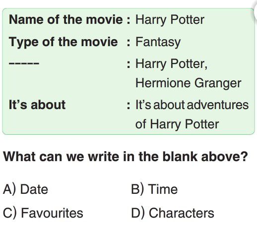The image size is (257, 225).
Task: Click the 'Harry Potter,' character entry
Action: (171, 64)
